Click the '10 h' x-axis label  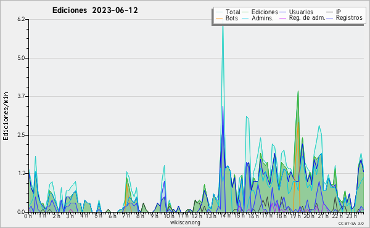[x=169, y=216]
